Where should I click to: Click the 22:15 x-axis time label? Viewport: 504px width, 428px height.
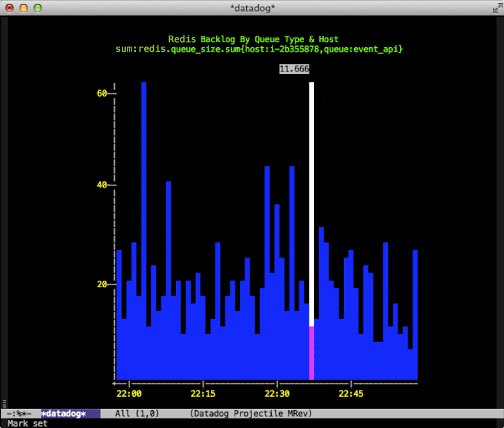(203, 394)
